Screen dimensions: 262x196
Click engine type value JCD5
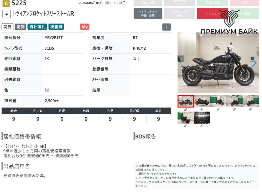pyautogui.click(x=49, y=48)
